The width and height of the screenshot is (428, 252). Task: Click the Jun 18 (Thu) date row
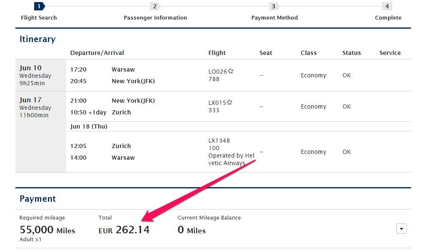coord(238,126)
